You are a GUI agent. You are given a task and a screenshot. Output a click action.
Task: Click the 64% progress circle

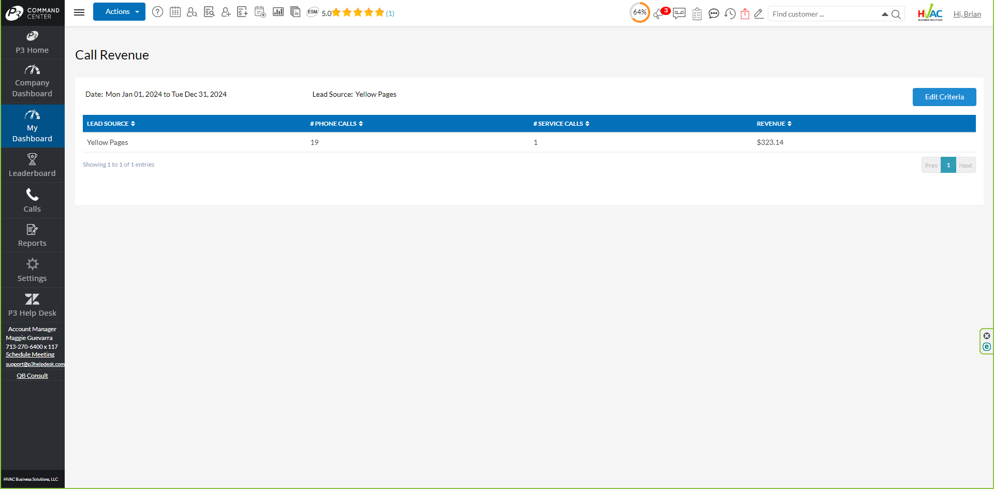click(x=640, y=12)
